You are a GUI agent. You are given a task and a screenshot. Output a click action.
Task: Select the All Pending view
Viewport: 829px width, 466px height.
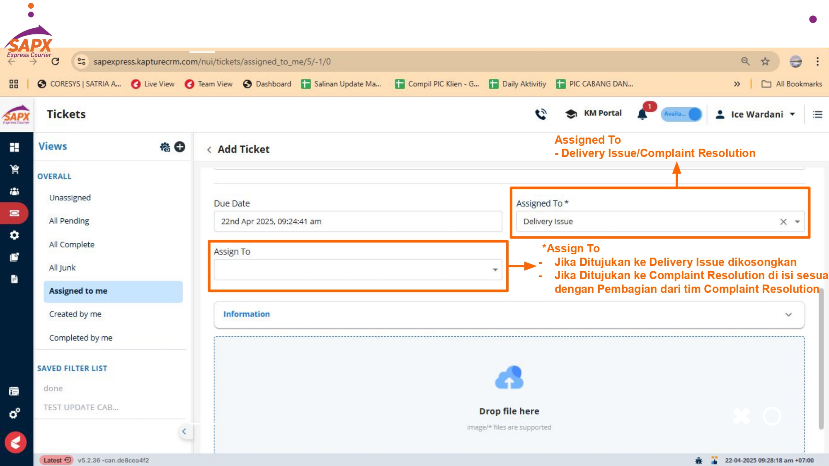tap(69, 221)
